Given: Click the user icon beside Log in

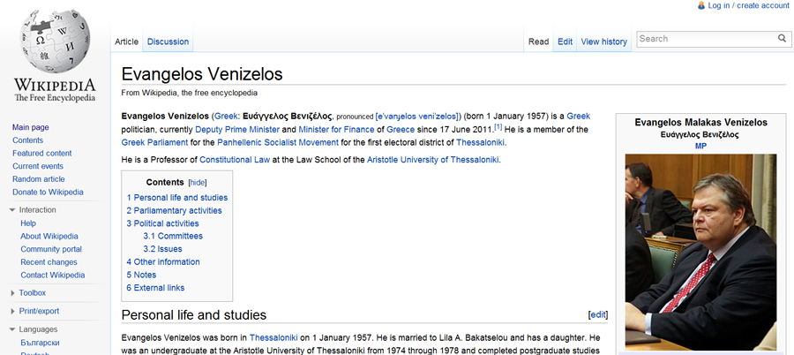Looking at the screenshot, I should click(x=701, y=5).
